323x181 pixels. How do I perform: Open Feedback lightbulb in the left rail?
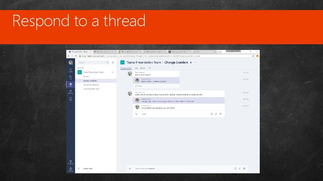click(70, 162)
